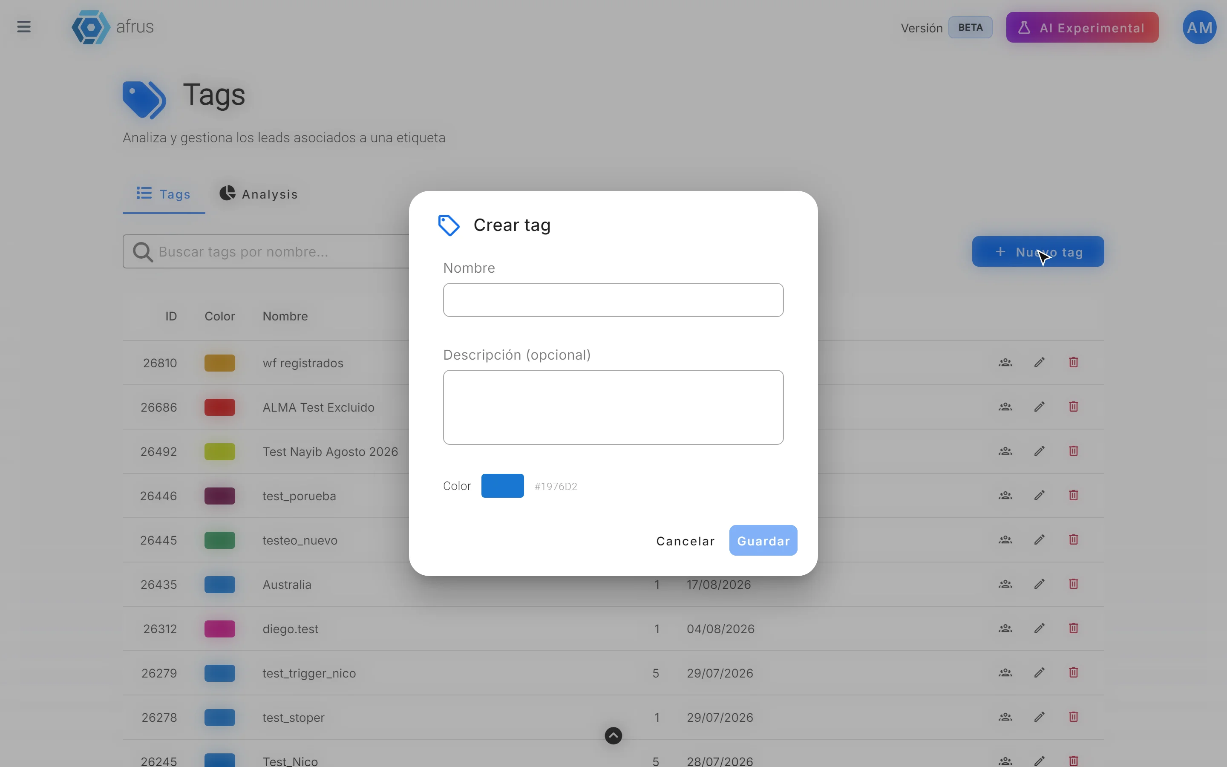Click the Color column header

(219, 316)
